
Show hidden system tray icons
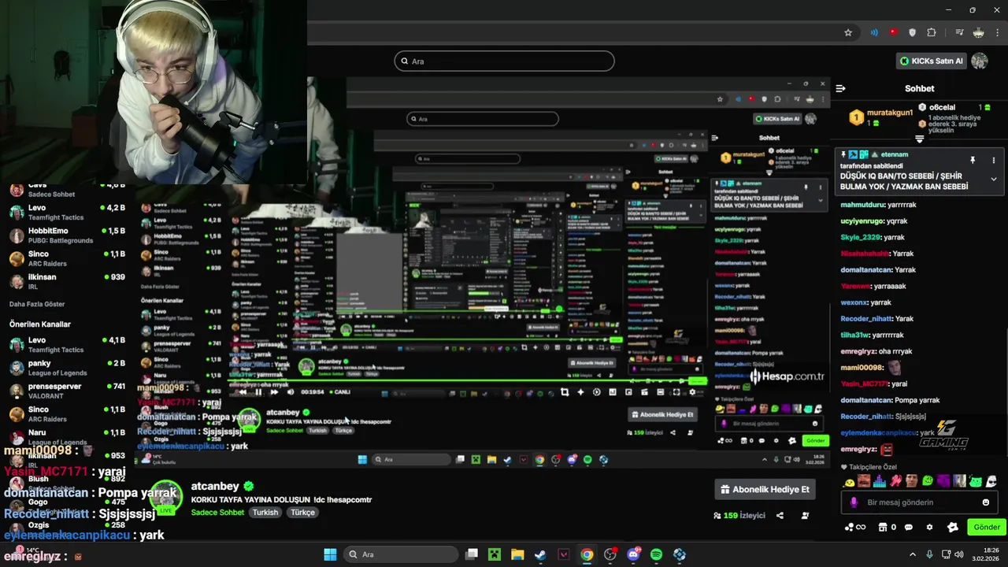(x=913, y=554)
